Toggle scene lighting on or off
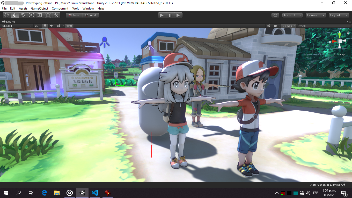Image resolution: width=352 pixels, height=198 pixels. point(45,26)
